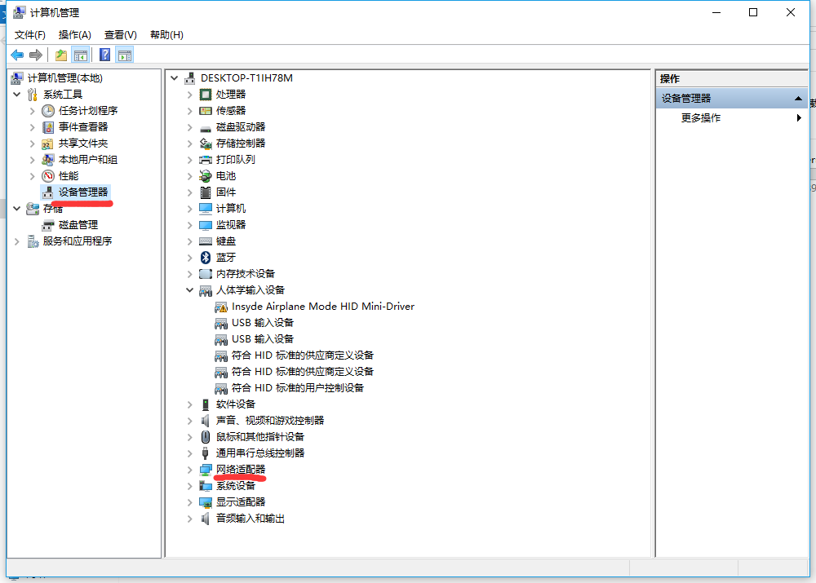Expand the 蓝牙 category arrow
The image size is (816, 583).
point(190,258)
